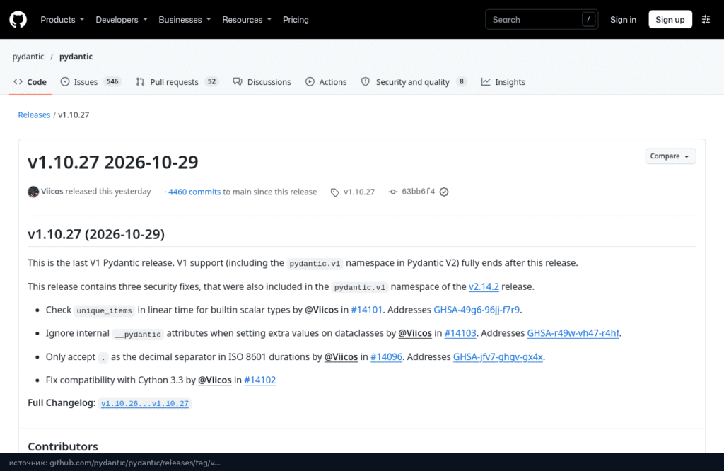724x471 pixels.
Task: Open pull request #14103
Action: pyautogui.click(x=460, y=333)
